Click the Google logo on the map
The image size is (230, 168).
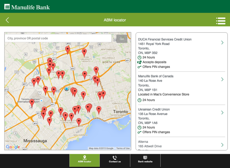[x=13, y=147]
